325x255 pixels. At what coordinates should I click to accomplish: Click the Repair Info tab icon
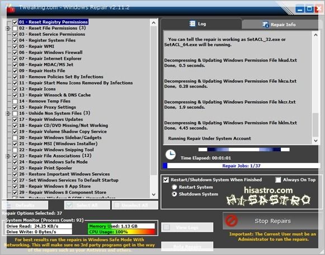point(265,25)
